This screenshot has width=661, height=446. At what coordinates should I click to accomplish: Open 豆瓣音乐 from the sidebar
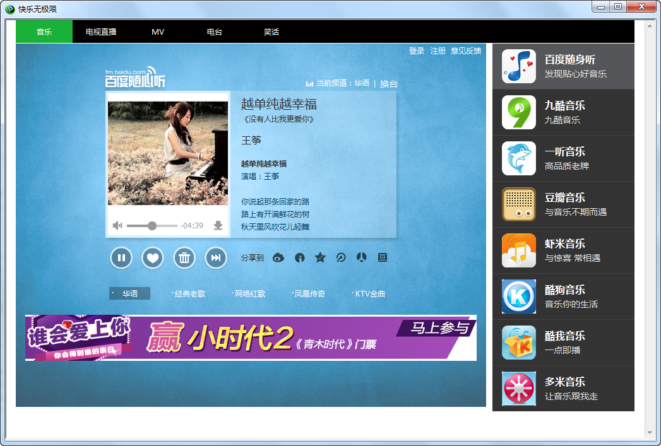point(564,204)
